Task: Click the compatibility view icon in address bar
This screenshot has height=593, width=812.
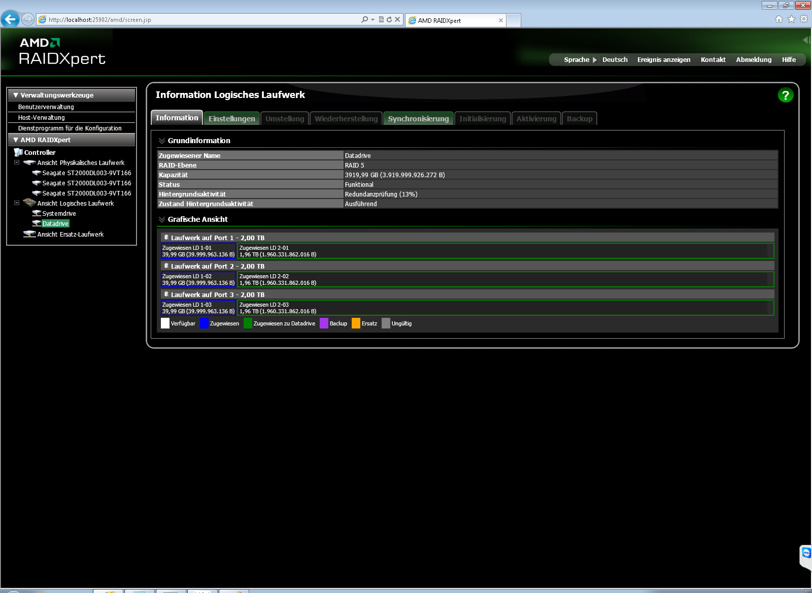Action: pos(381,19)
